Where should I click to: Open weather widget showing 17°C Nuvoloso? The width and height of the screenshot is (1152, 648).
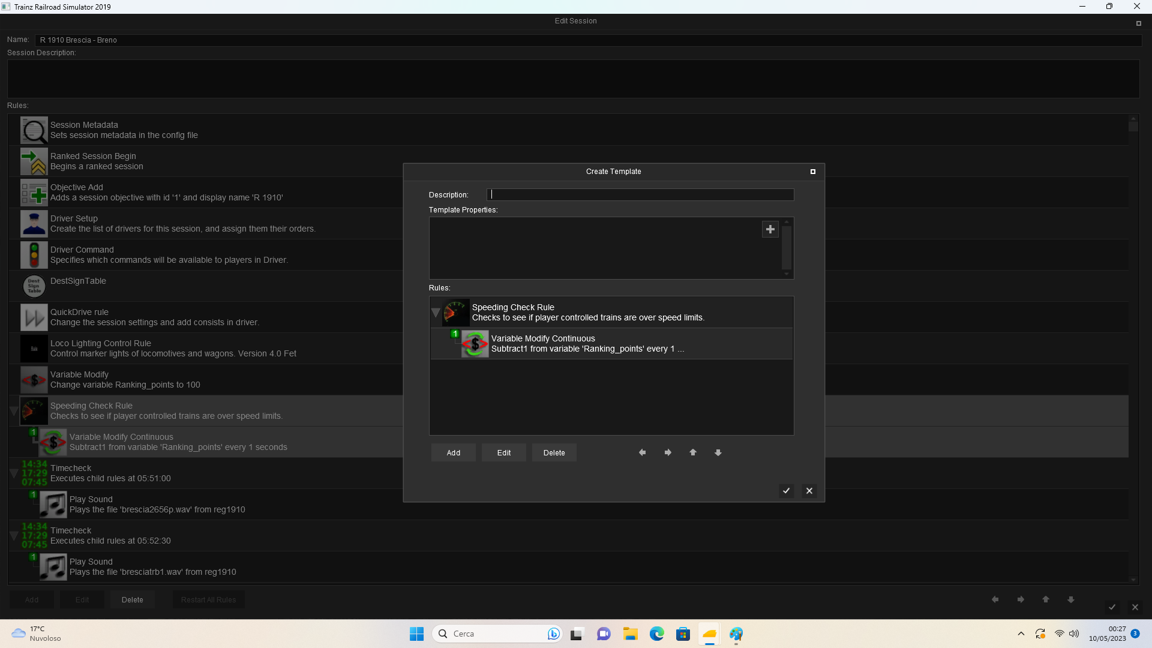pos(37,634)
